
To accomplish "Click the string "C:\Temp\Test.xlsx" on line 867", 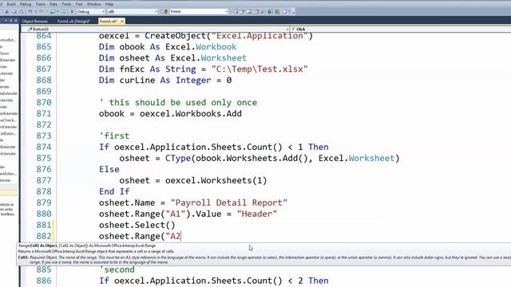I will [x=259, y=69].
